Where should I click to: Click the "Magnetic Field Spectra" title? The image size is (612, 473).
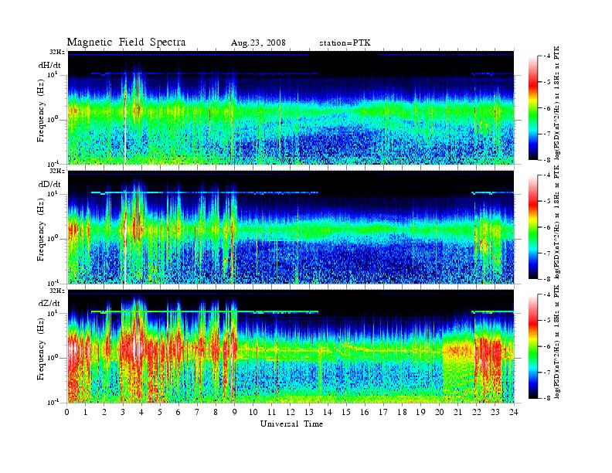126,43
